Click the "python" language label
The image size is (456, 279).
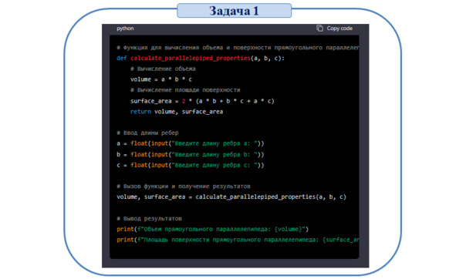click(125, 29)
